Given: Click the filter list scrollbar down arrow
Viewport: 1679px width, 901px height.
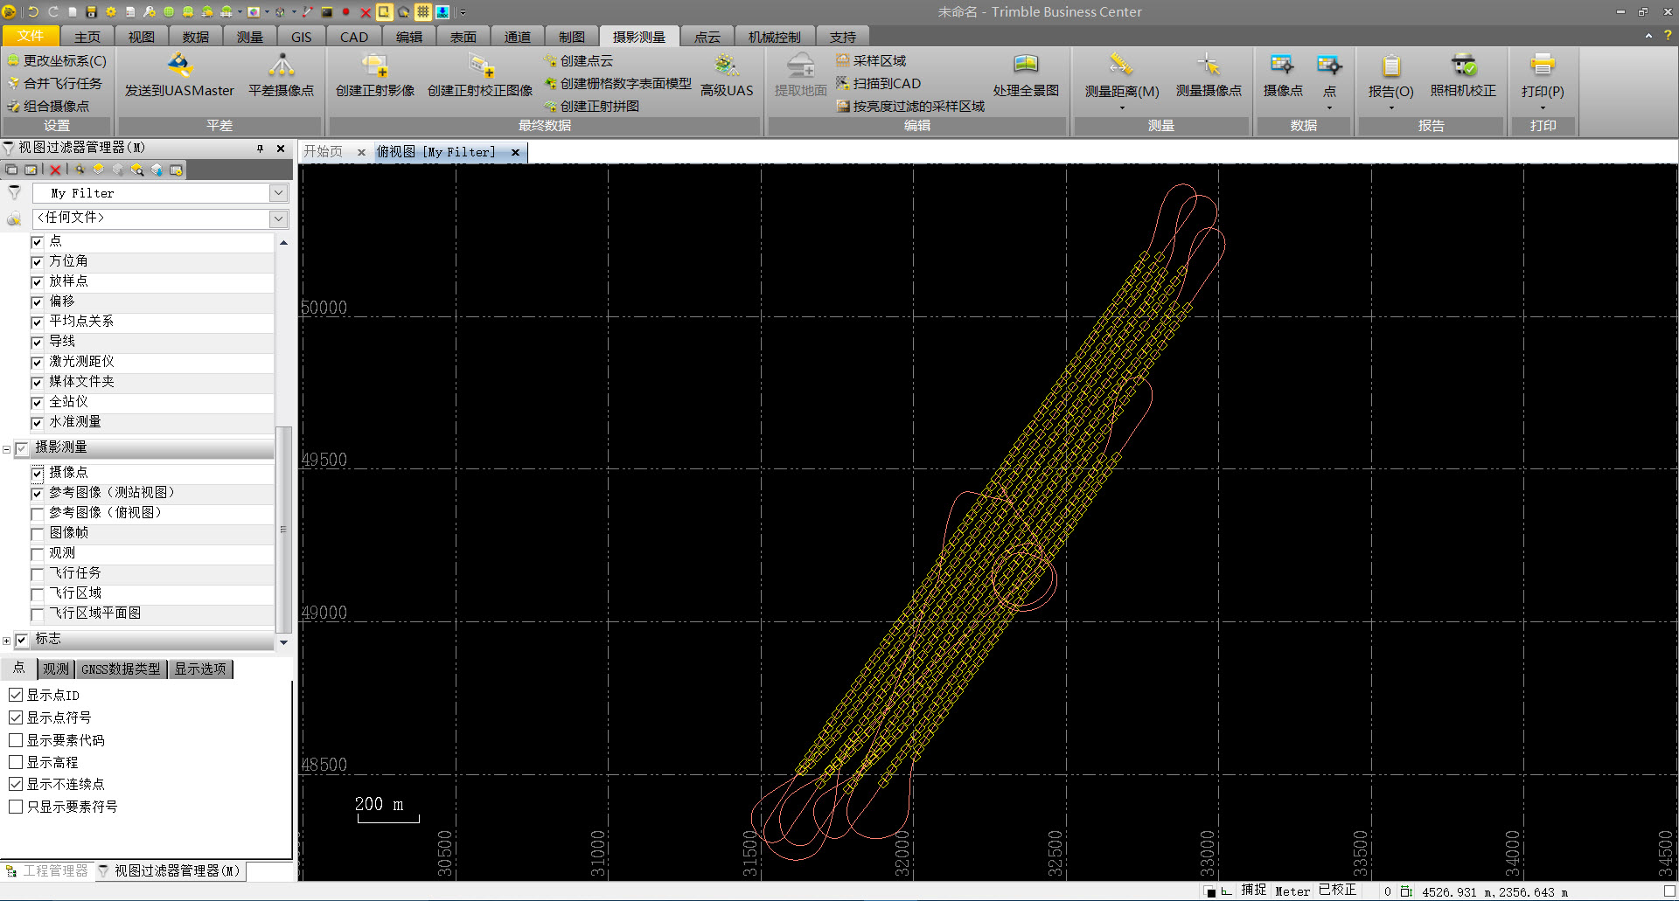Looking at the screenshot, I should click(x=283, y=642).
